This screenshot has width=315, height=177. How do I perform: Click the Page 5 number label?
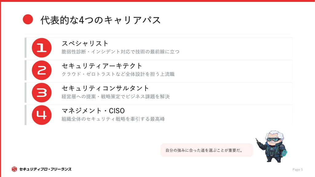297,170
